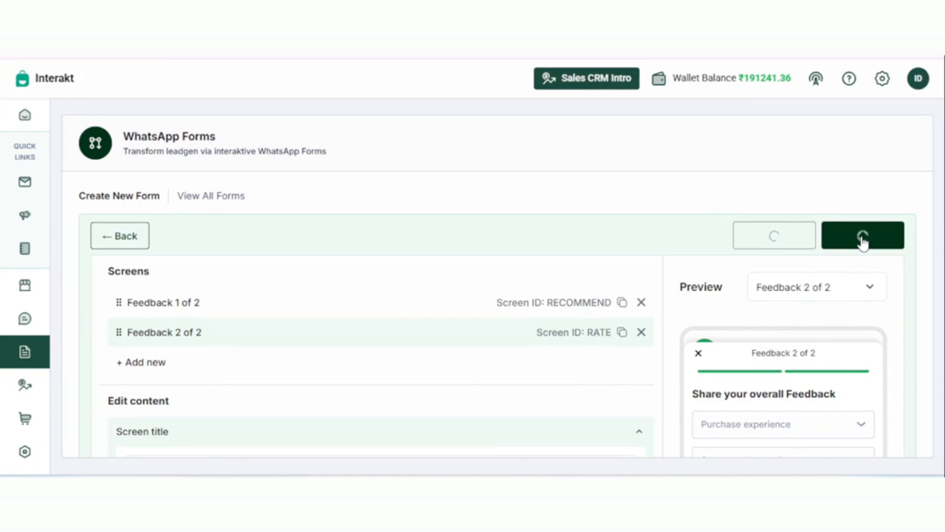Copy the RATE screen ID
Image resolution: width=945 pixels, height=532 pixels.
(x=622, y=332)
